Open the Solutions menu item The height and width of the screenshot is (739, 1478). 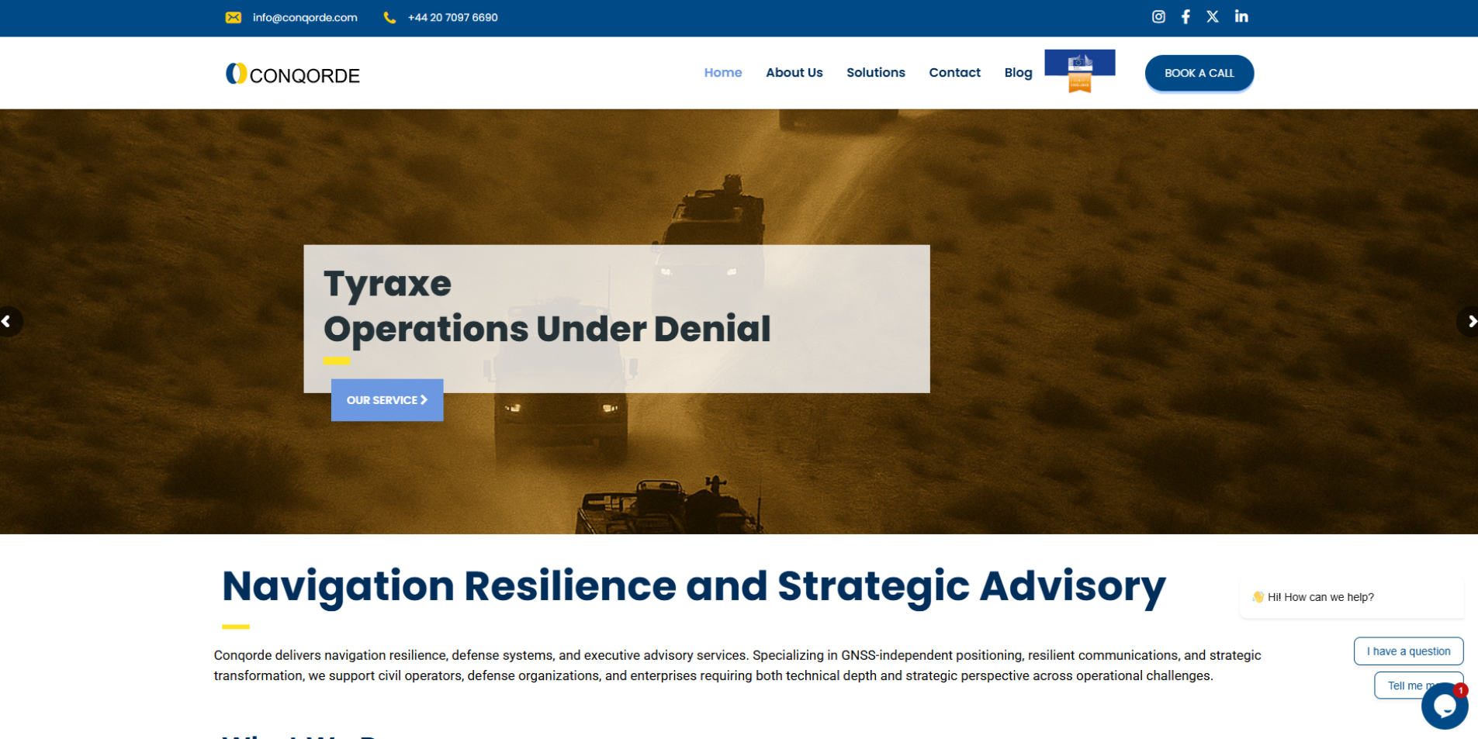(x=875, y=73)
